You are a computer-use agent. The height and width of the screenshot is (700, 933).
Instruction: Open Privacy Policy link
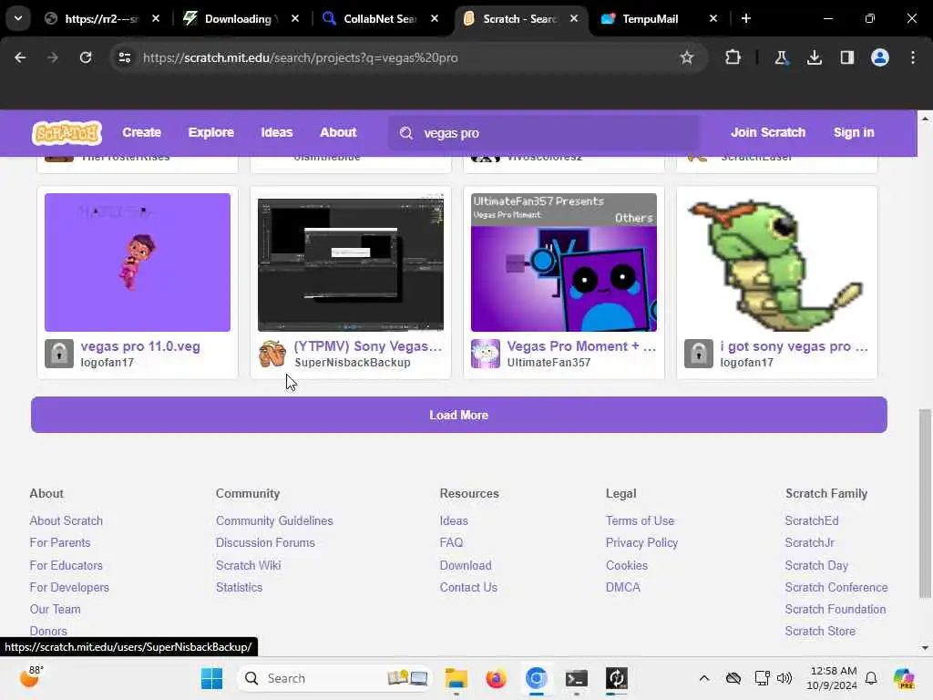(641, 543)
